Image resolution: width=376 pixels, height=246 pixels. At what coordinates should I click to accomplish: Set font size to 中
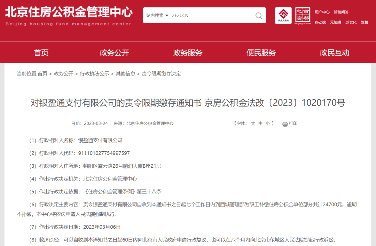260,124
